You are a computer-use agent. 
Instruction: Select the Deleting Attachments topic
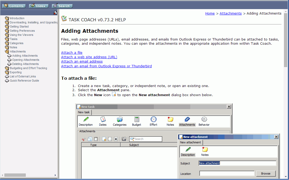pyautogui.click(x=25, y=64)
